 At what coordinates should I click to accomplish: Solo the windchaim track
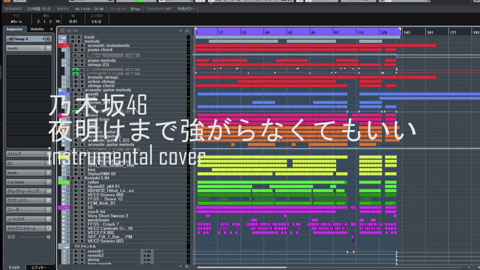tap(82, 220)
